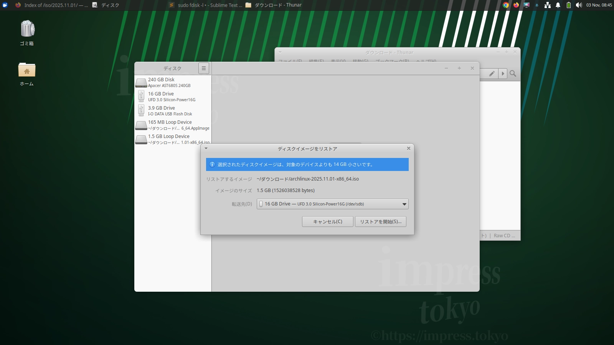
Task: Click the blue info icon in dialog banner
Action: 212,164
